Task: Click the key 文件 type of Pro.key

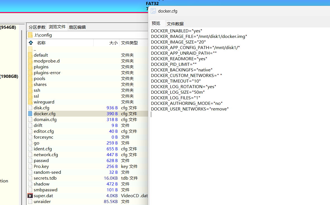Action: point(129,167)
